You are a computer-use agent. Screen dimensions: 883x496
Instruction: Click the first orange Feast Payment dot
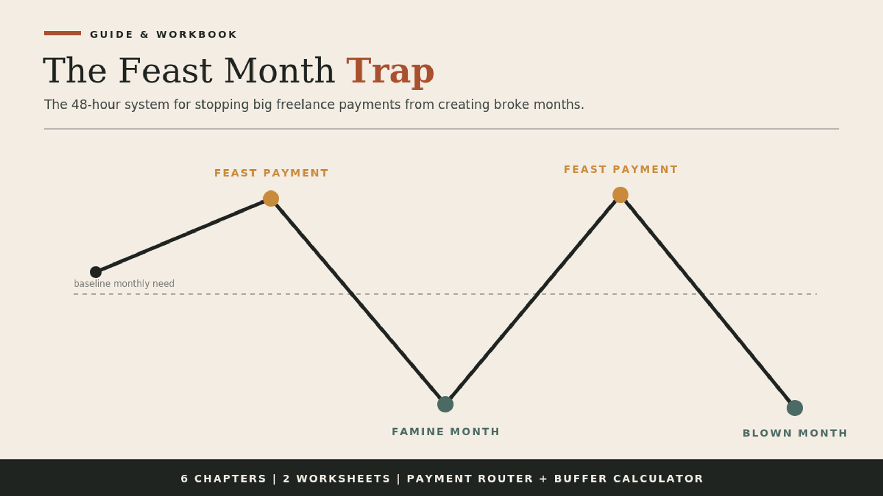pos(271,198)
